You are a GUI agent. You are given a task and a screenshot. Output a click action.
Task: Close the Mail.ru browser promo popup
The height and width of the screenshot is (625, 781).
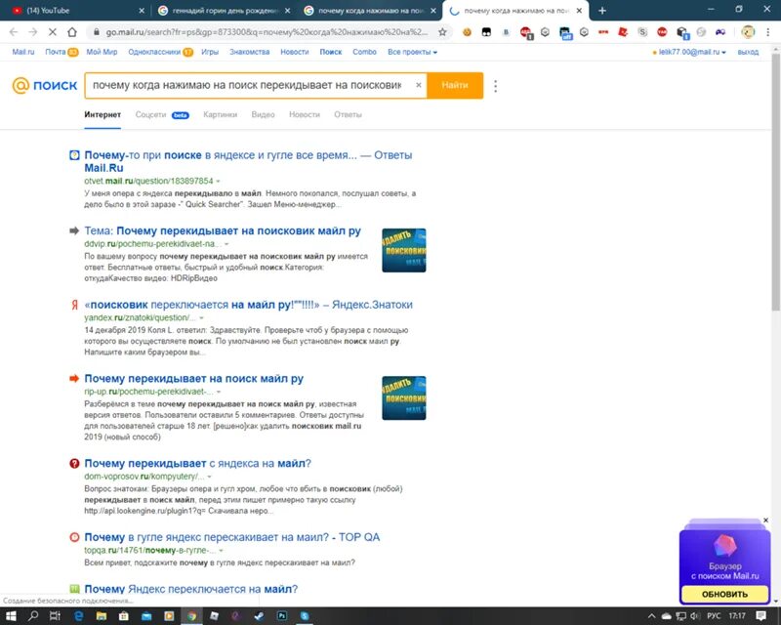[765, 521]
